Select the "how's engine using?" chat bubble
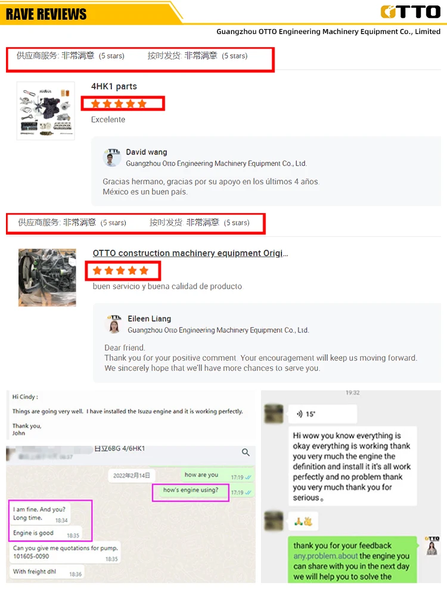 [191, 490]
